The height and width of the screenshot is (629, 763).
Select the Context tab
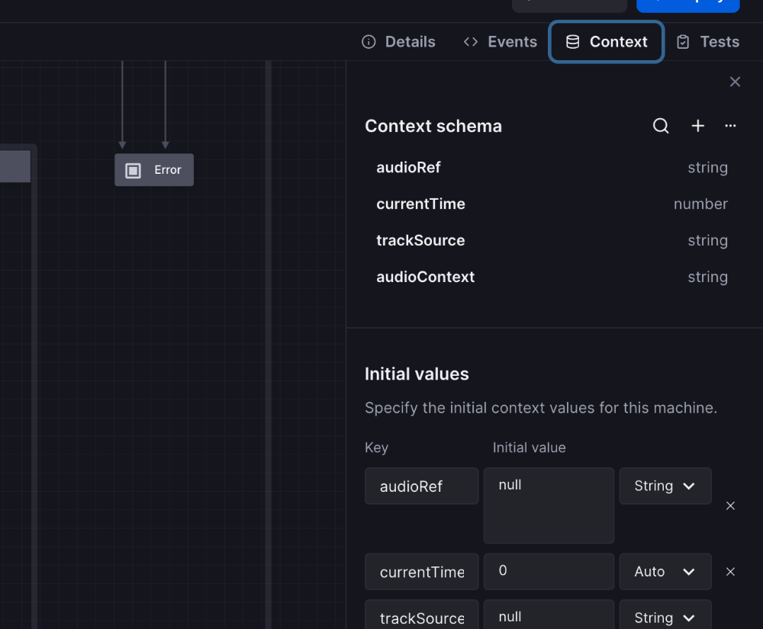[x=607, y=42]
